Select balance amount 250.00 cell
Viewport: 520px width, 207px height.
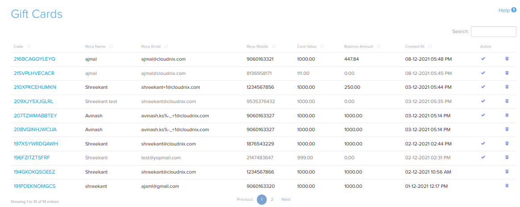point(352,87)
